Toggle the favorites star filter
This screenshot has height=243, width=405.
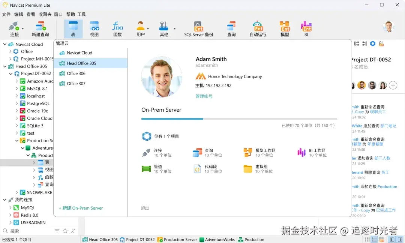[x=65, y=231]
